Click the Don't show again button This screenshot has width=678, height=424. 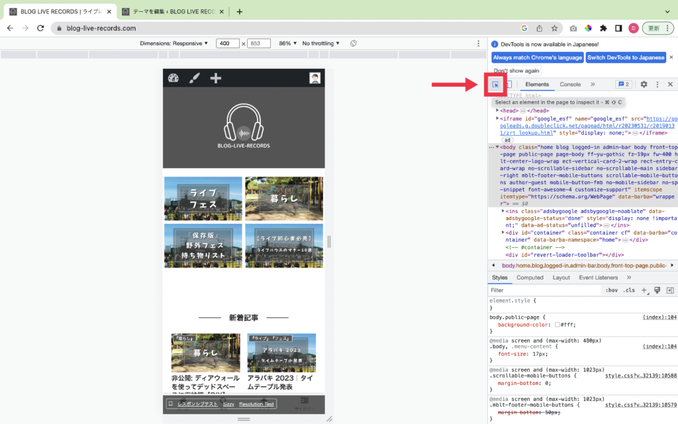[x=516, y=70]
